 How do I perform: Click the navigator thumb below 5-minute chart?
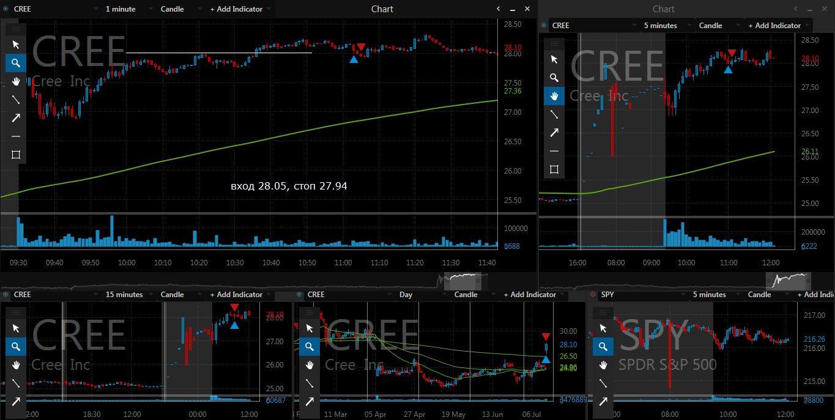789,281
